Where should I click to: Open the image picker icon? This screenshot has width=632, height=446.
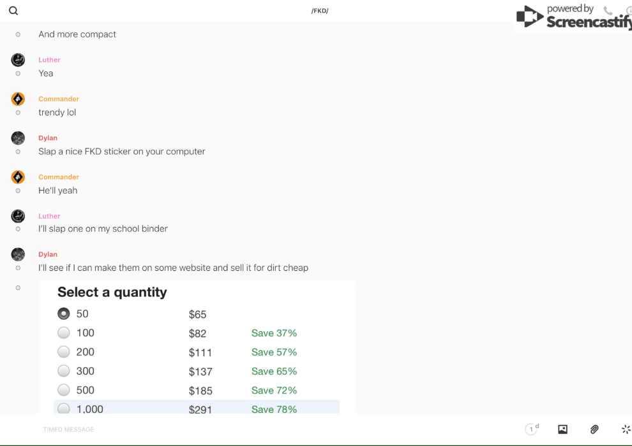click(x=562, y=429)
